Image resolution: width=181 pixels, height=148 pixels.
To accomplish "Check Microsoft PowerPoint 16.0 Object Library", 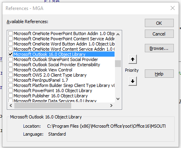I will point(10,91).
